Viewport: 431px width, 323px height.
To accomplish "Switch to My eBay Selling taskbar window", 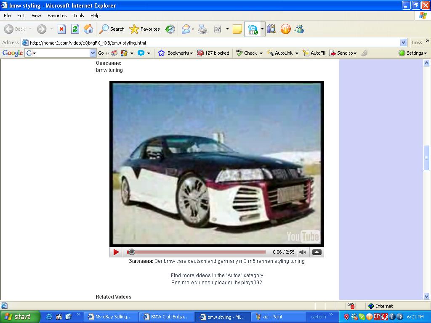I will (x=111, y=317).
